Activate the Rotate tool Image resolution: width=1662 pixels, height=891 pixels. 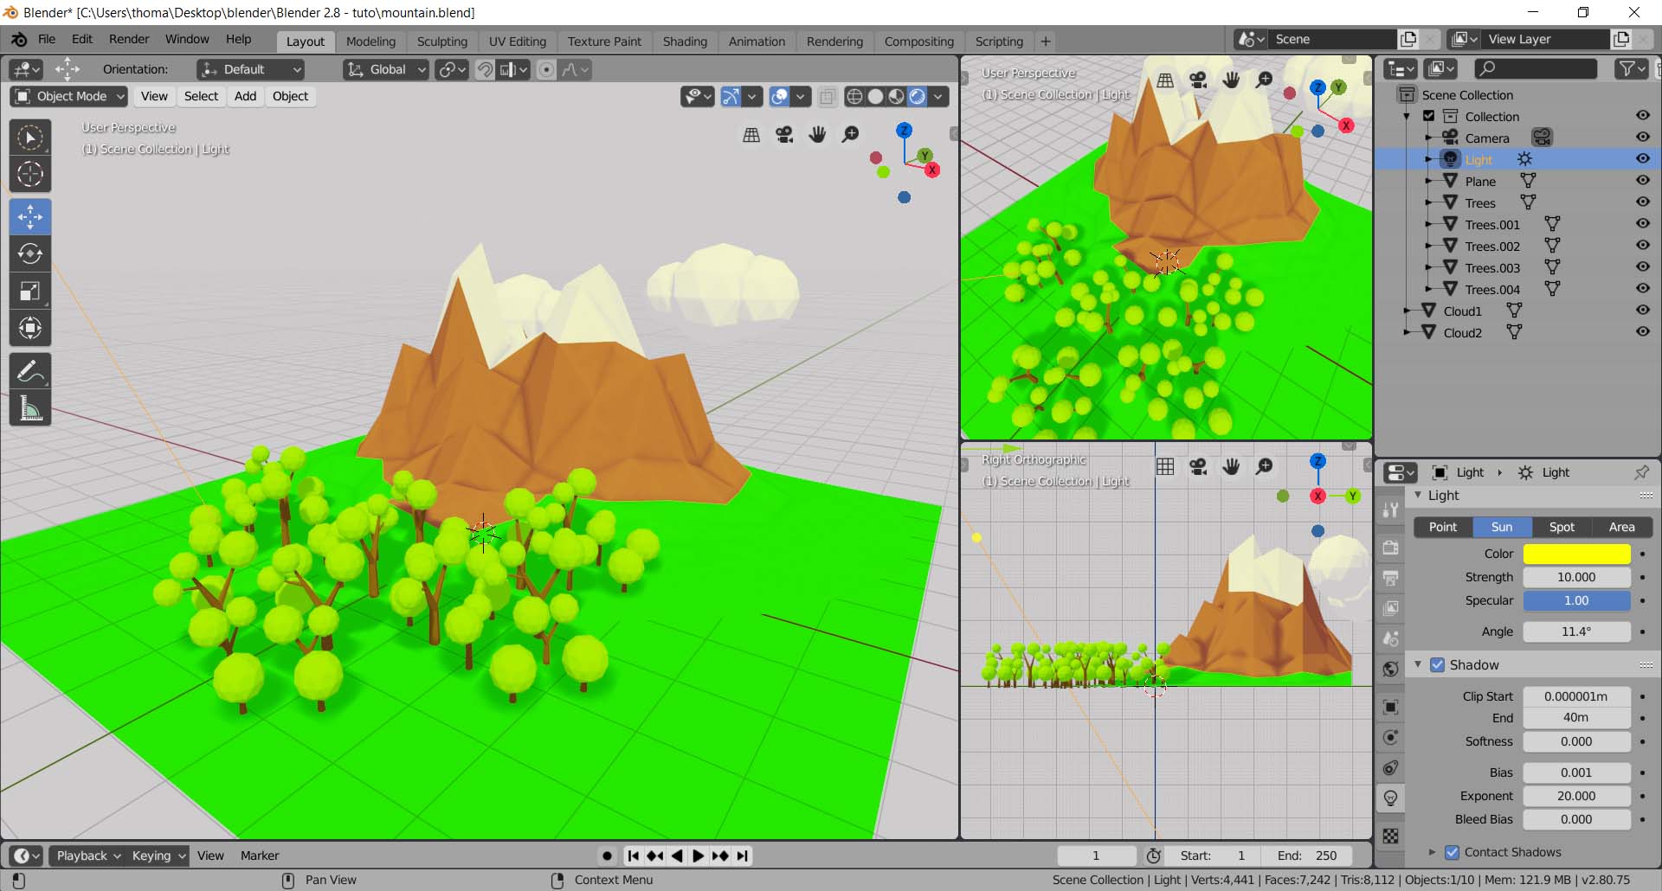tap(30, 253)
